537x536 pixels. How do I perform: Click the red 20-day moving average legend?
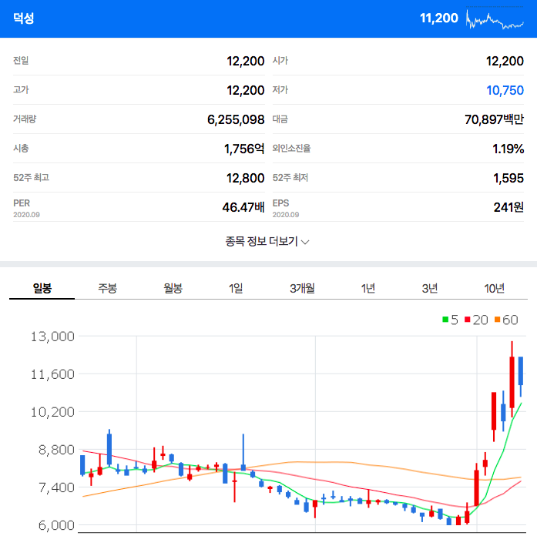(x=476, y=320)
